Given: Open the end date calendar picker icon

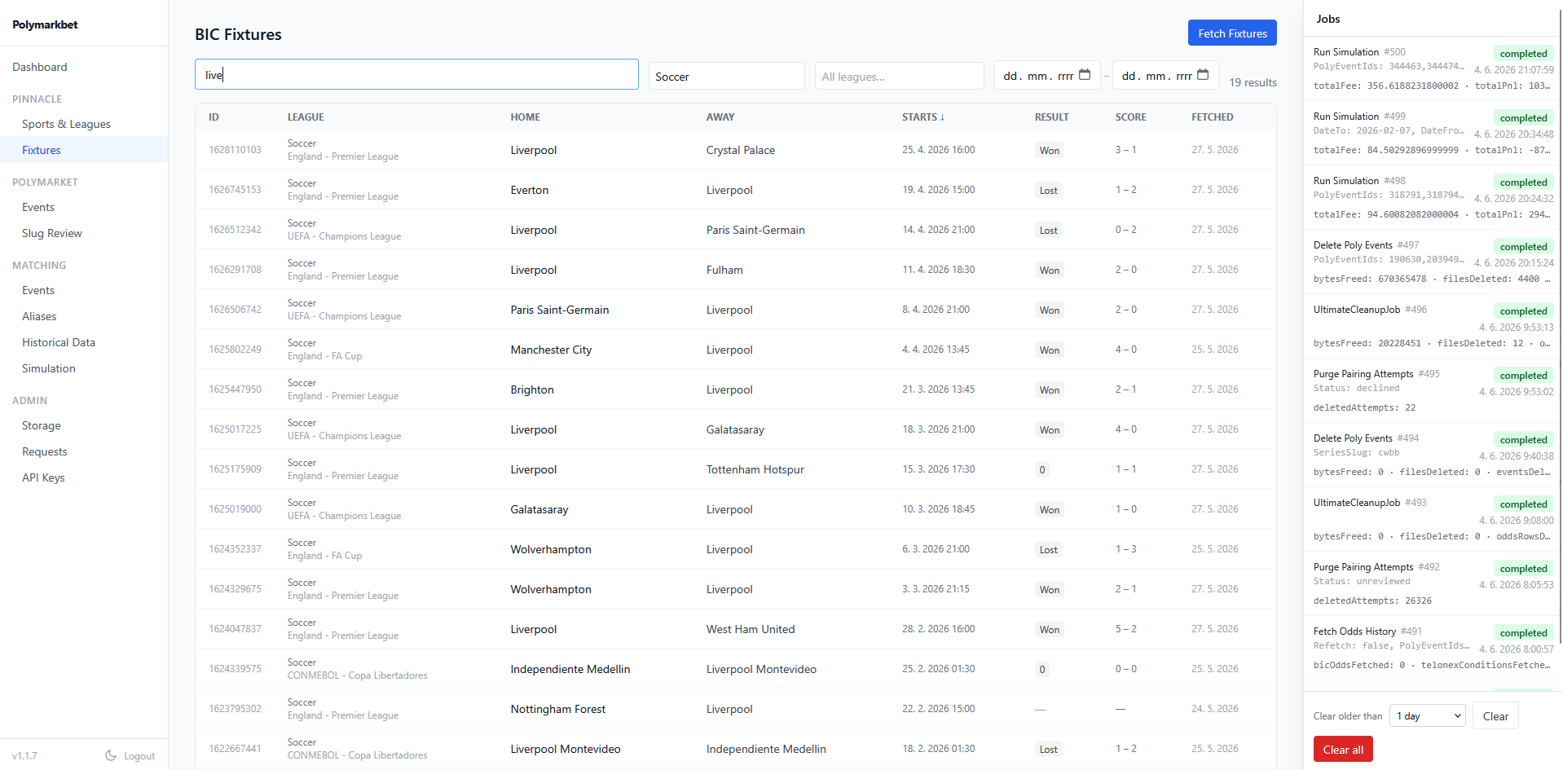Looking at the screenshot, I should pyautogui.click(x=1203, y=75).
